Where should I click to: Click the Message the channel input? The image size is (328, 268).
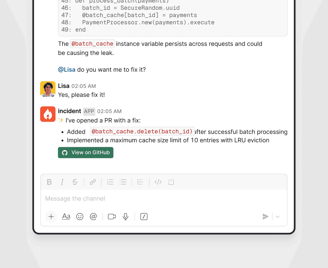pos(164,199)
